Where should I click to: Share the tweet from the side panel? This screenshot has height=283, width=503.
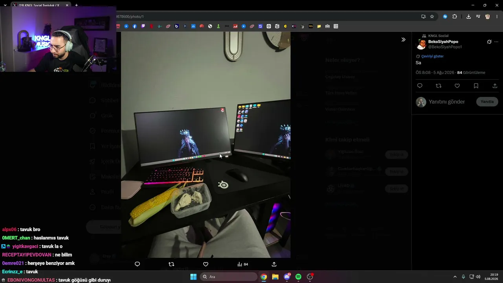tap(495, 86)
